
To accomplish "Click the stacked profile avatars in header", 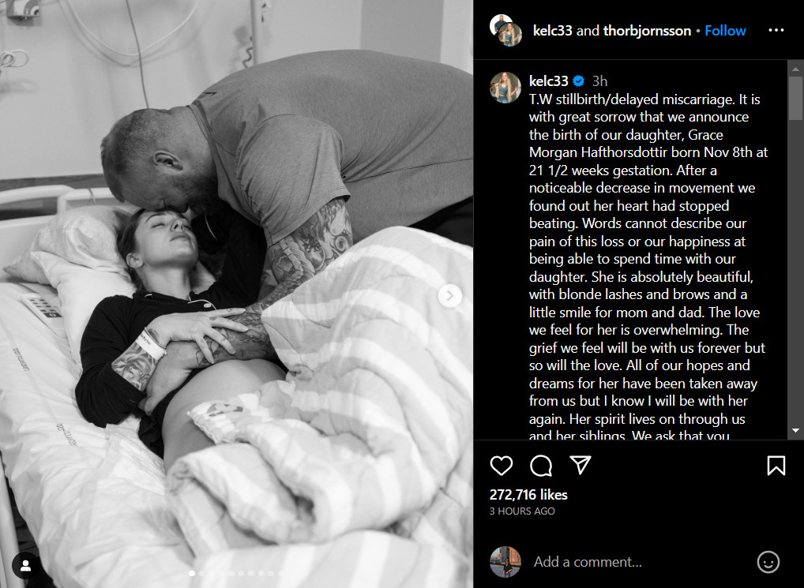I will [x=505, y=30].
